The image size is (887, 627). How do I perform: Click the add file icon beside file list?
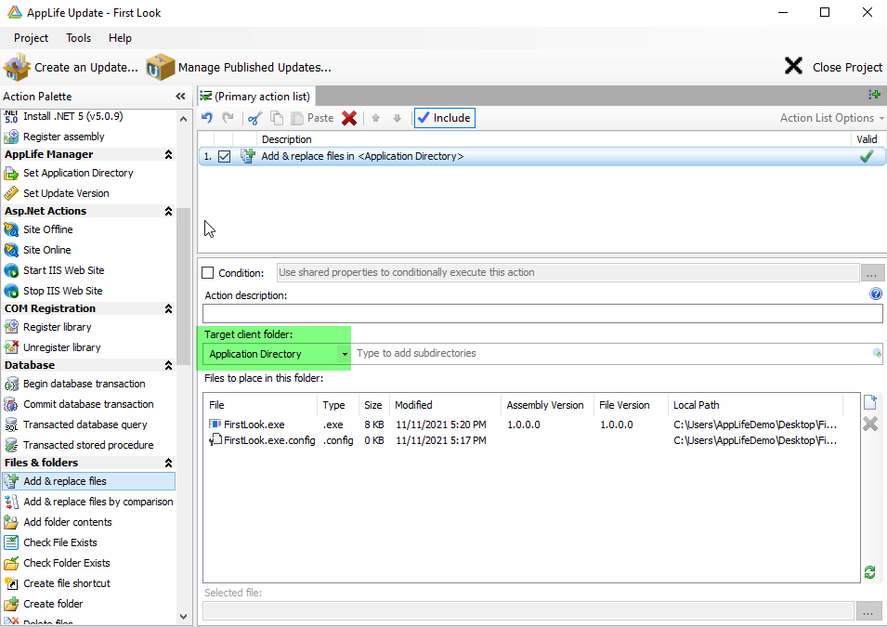(x=870, y=402)
